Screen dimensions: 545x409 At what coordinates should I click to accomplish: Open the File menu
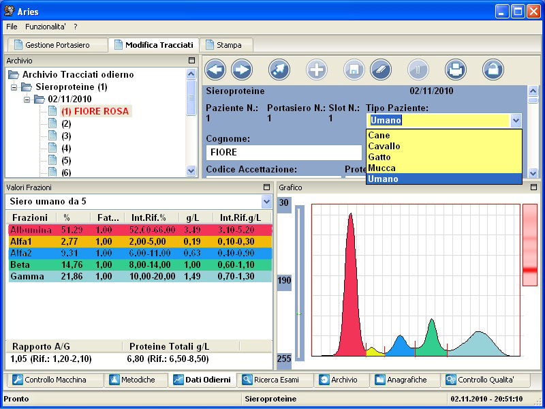(x=12, y=27)
